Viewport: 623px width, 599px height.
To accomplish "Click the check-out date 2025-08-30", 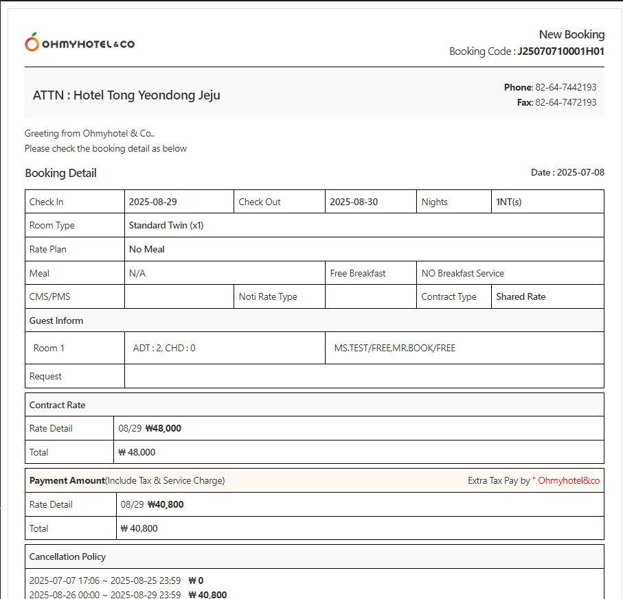I will [354, 202].
